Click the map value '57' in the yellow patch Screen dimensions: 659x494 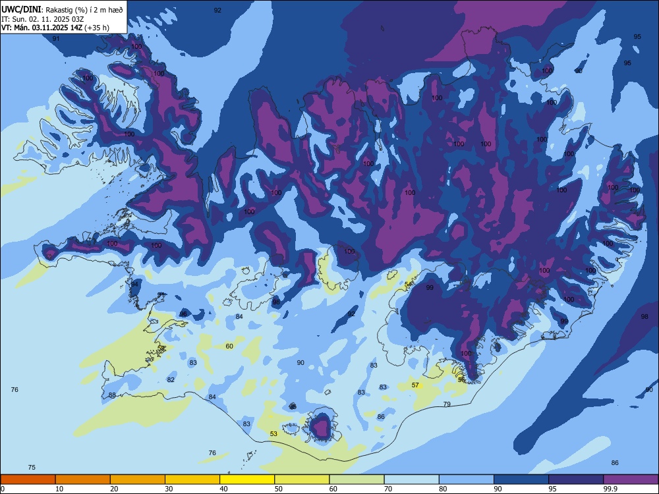click(x=415, y=385)
